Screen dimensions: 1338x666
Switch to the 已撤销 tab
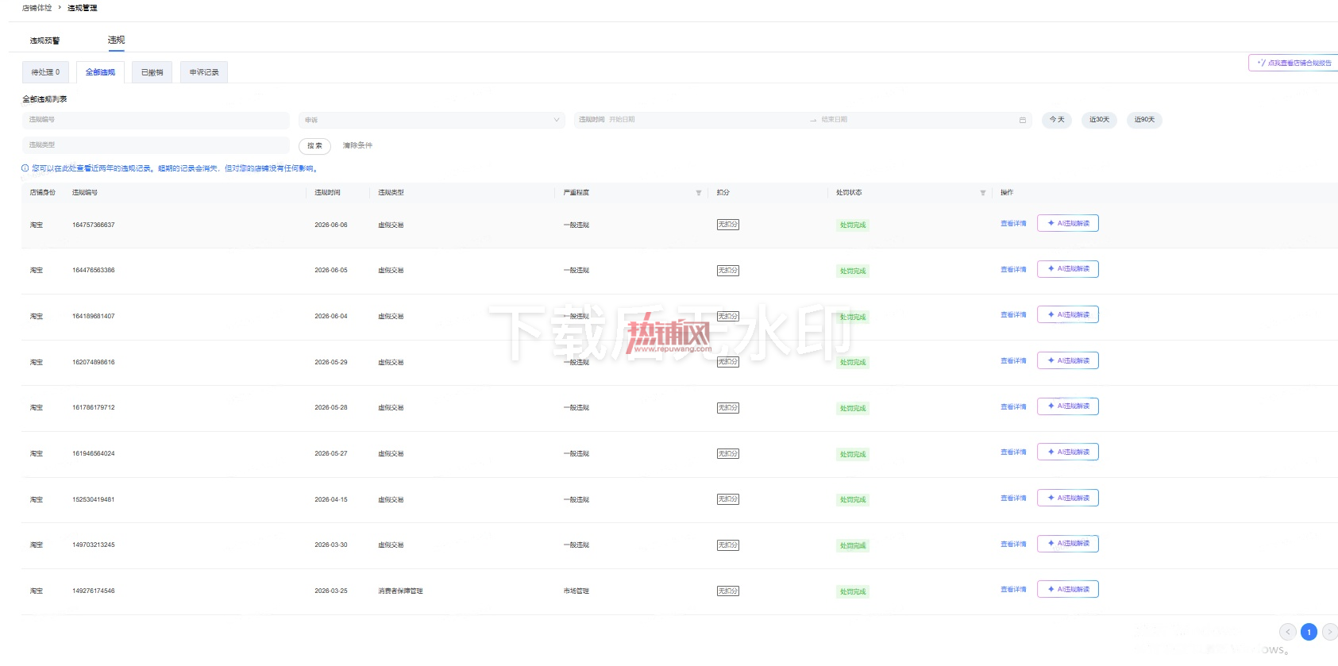(x=152, y=72)
